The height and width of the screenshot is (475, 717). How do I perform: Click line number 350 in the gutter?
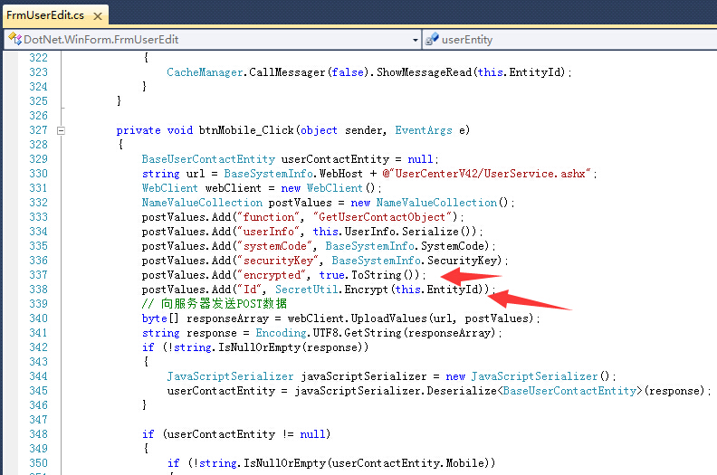click(38, 463)
